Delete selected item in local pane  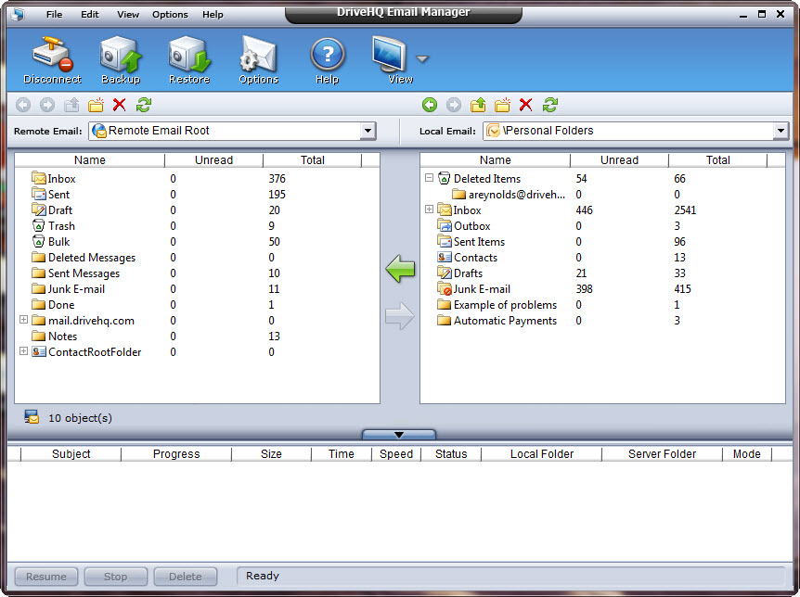(x=526, y=105)
